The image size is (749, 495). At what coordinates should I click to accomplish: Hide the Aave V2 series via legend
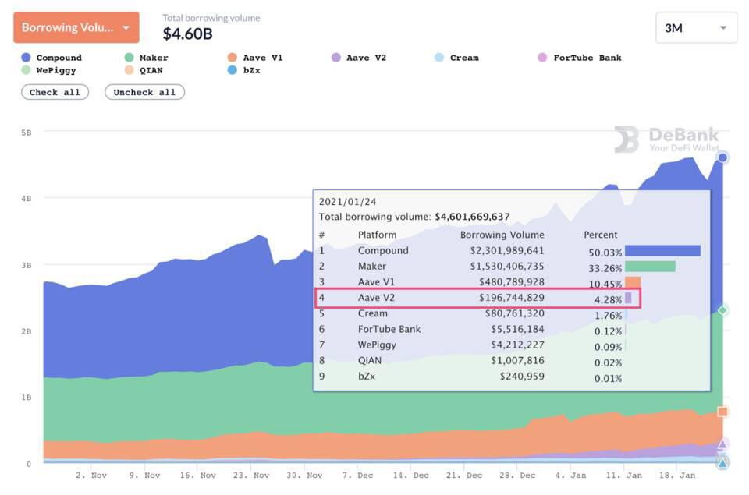tap(358, 58)
